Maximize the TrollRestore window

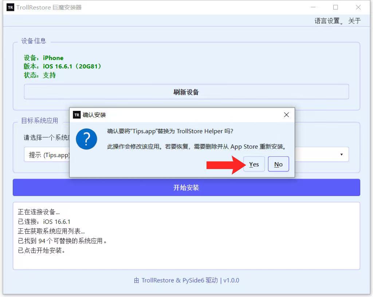pos(335,7)
